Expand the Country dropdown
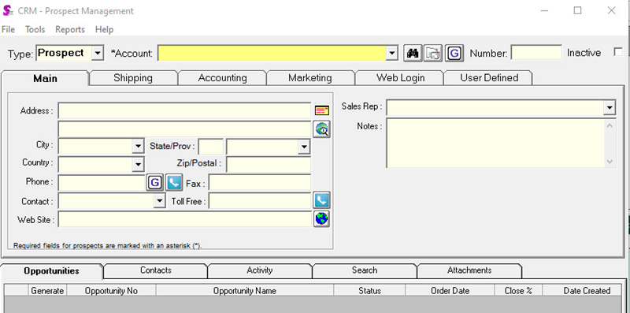This screenshot has width=630, height=313. (138, 164)
